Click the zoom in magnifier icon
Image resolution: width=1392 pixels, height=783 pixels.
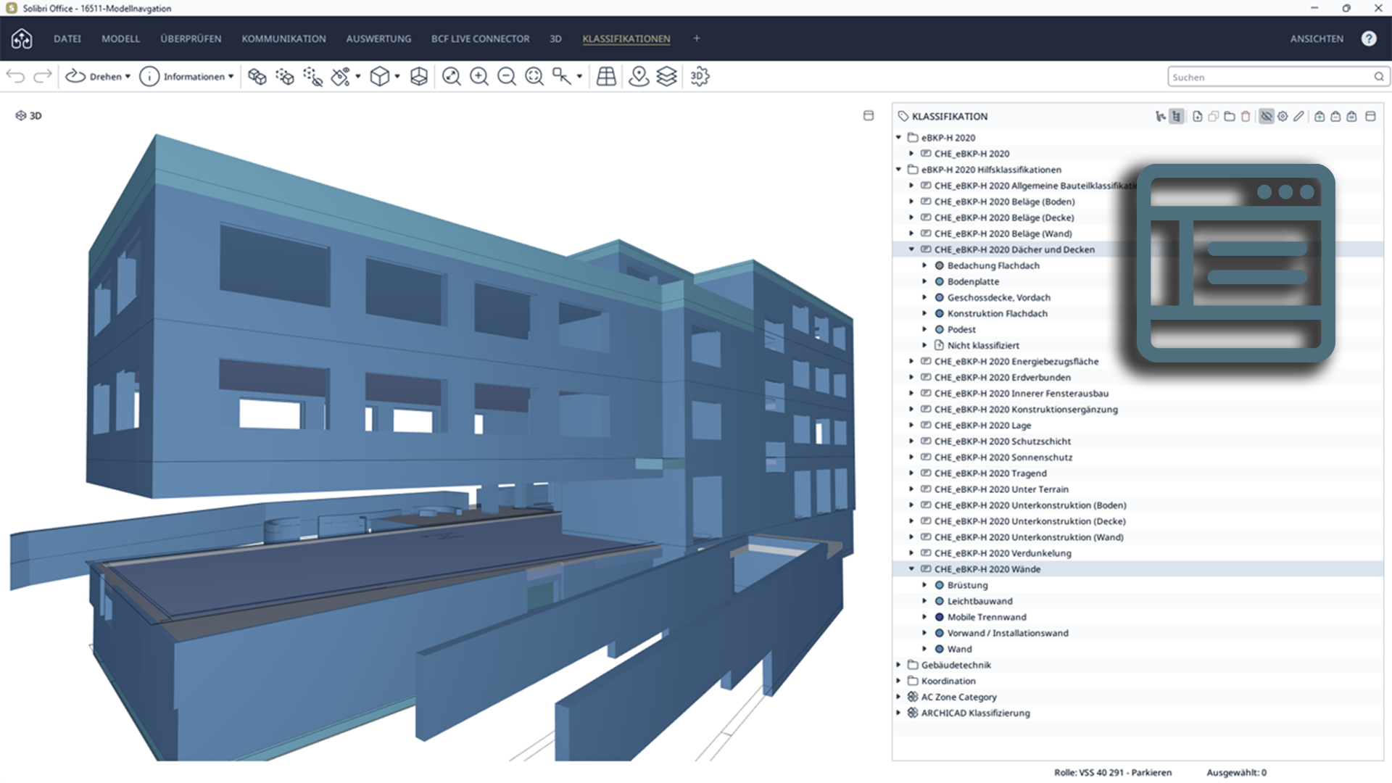[479, 76]
